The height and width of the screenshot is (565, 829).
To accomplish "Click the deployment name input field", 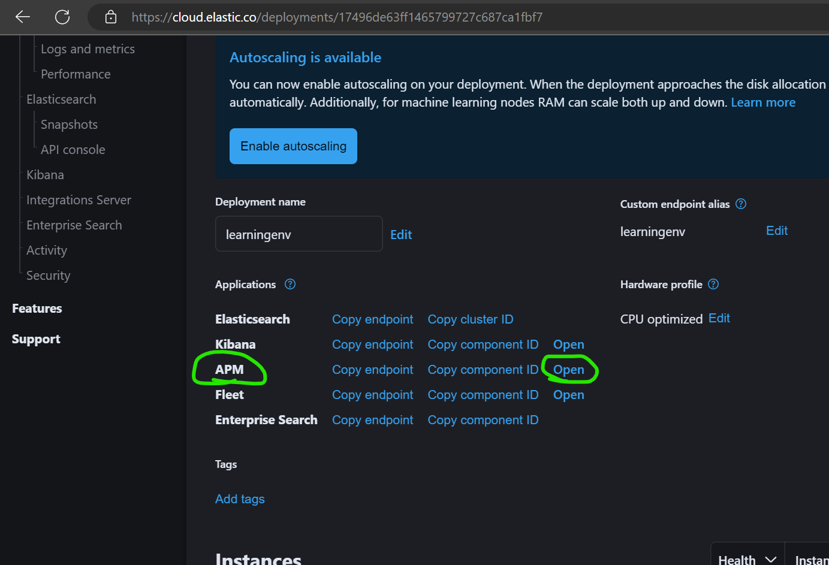I will (x=299, y=234).
